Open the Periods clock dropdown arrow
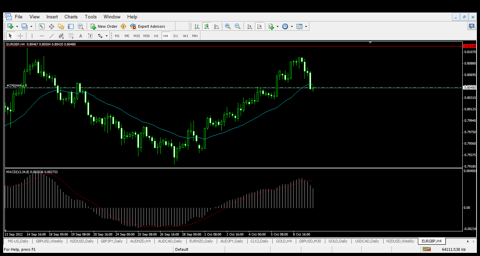The width and height of the screenshot is (480, 256). [292, 26]
